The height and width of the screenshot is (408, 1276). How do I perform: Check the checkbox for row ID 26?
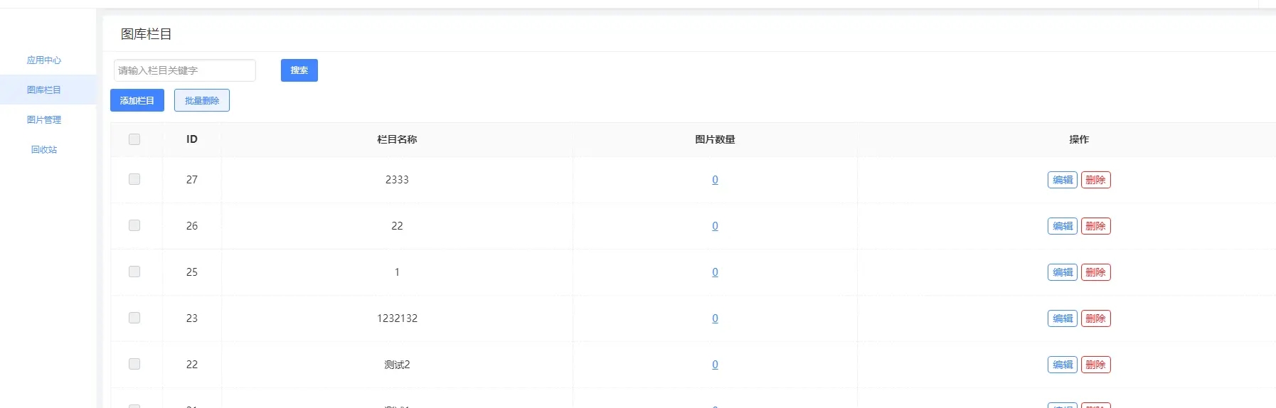pos(134,225)
